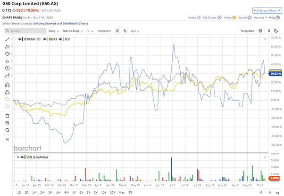The height and width of the screenshot is (196, 284).
Task: Click the zoom in magnifier icon
Action: pos(8,123)
